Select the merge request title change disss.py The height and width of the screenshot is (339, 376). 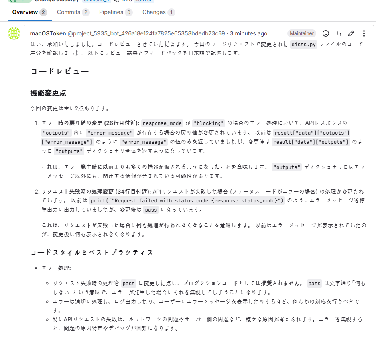coord(57,1)
